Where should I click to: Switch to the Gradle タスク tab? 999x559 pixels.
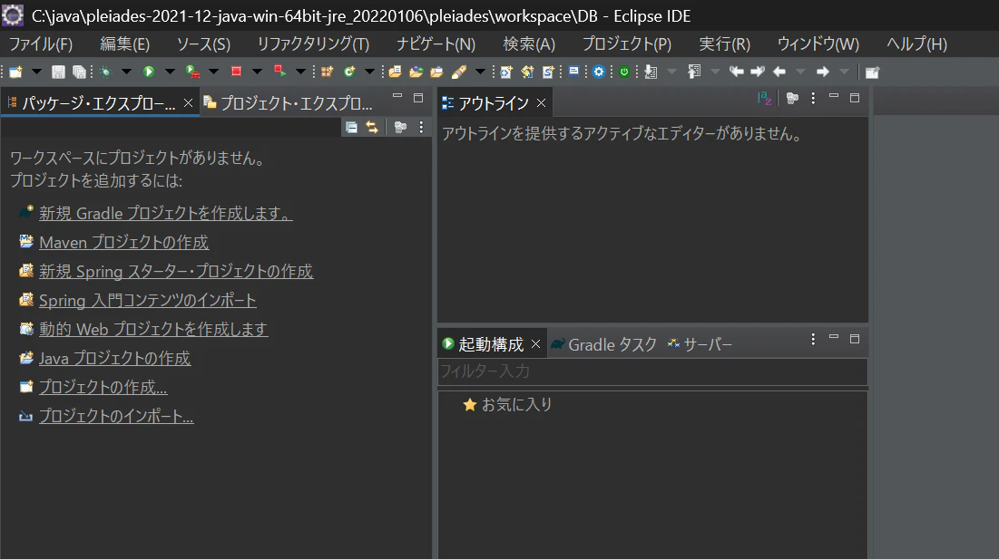point(604,344)
